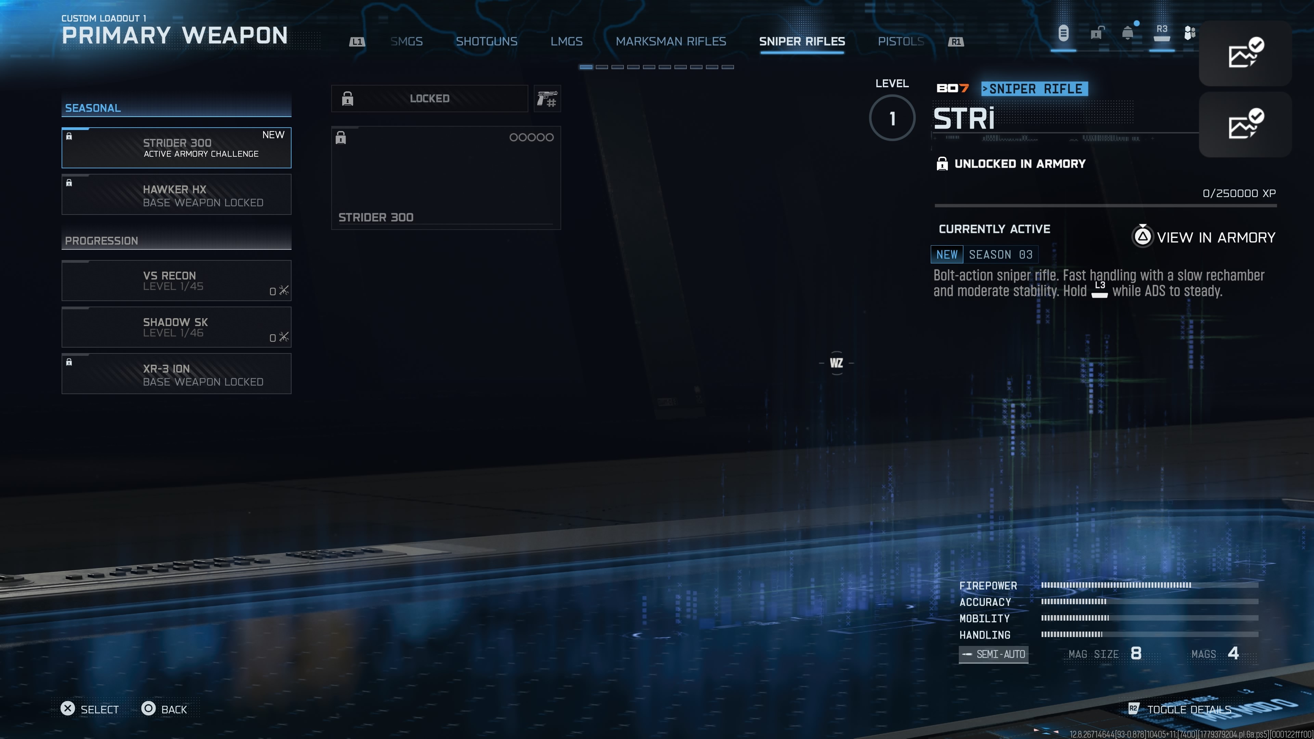Click the R2 Toggle Details icon
1314x739 pixels.
pos(1133,709)
